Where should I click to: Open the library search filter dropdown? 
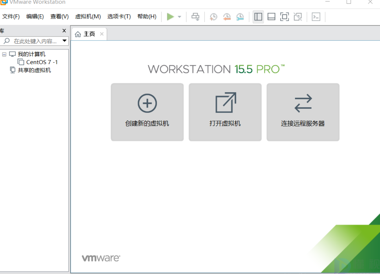[x=64, y=41]
